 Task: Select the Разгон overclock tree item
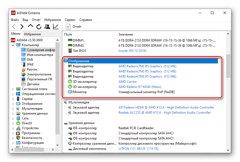coord(32,69)
